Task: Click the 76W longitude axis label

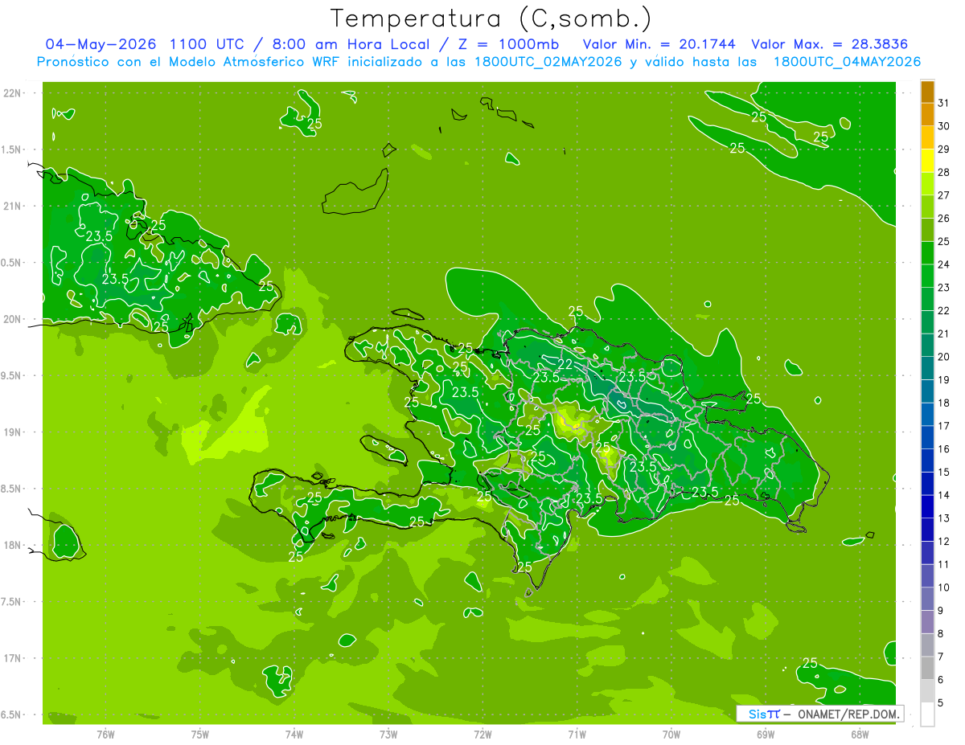Action: pyautogui.click(x=105, y=734)
